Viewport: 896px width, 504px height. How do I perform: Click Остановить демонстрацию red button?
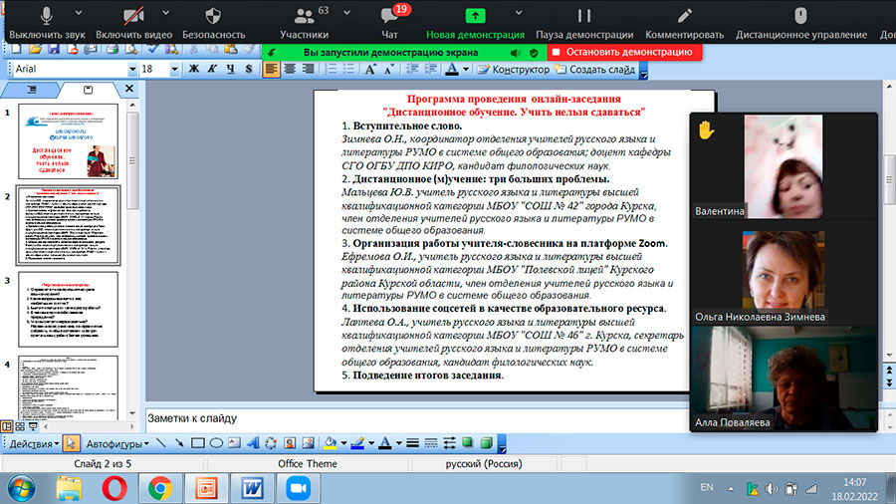pos(624,52)
